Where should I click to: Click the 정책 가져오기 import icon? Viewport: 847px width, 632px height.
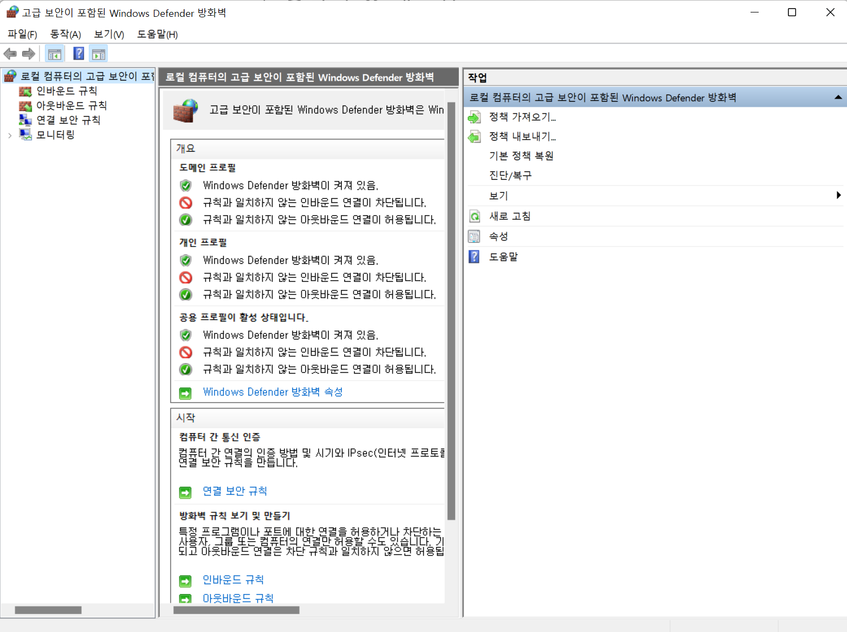[474, 117]
